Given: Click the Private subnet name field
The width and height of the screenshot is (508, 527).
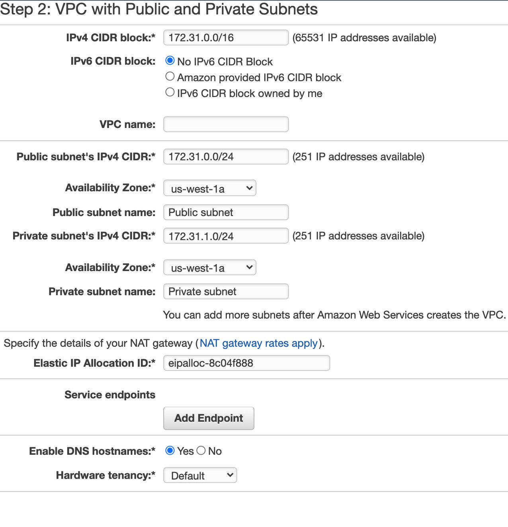Looking at the screenshot, I should [x=225, y=291].
